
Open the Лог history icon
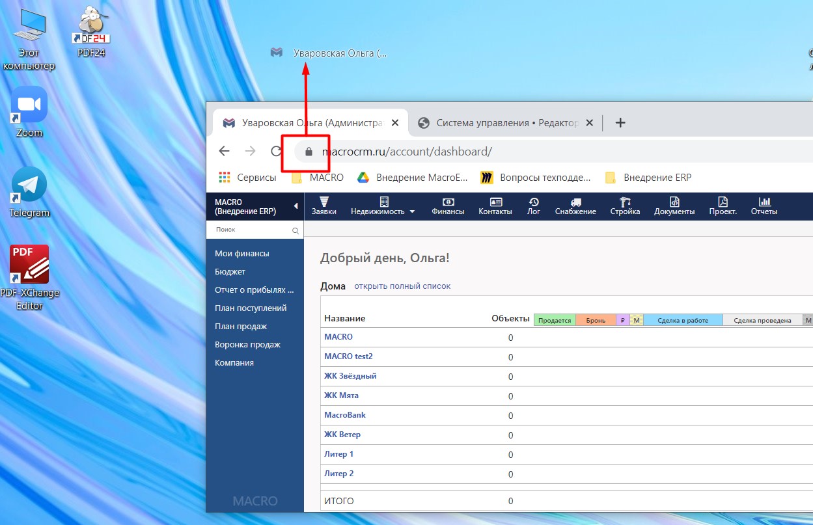533,202
